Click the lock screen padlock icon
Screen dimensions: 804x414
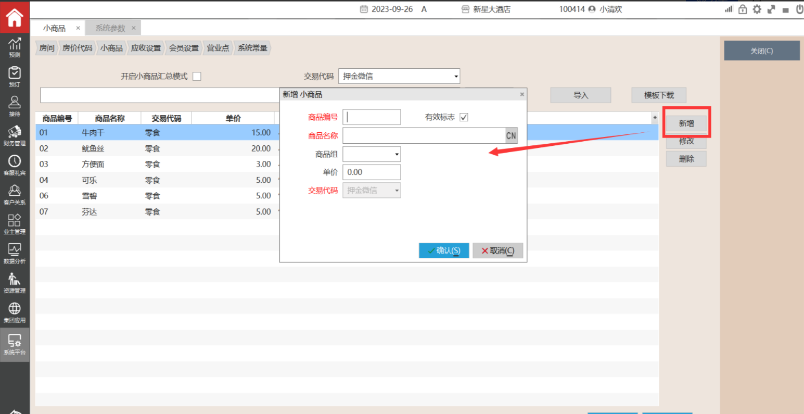tap(743, 9)
